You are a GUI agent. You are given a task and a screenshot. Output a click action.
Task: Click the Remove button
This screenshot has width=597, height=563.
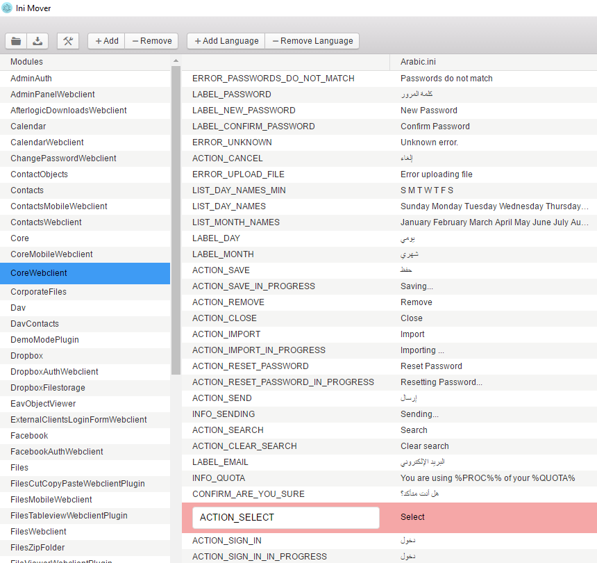pos(151,41)
